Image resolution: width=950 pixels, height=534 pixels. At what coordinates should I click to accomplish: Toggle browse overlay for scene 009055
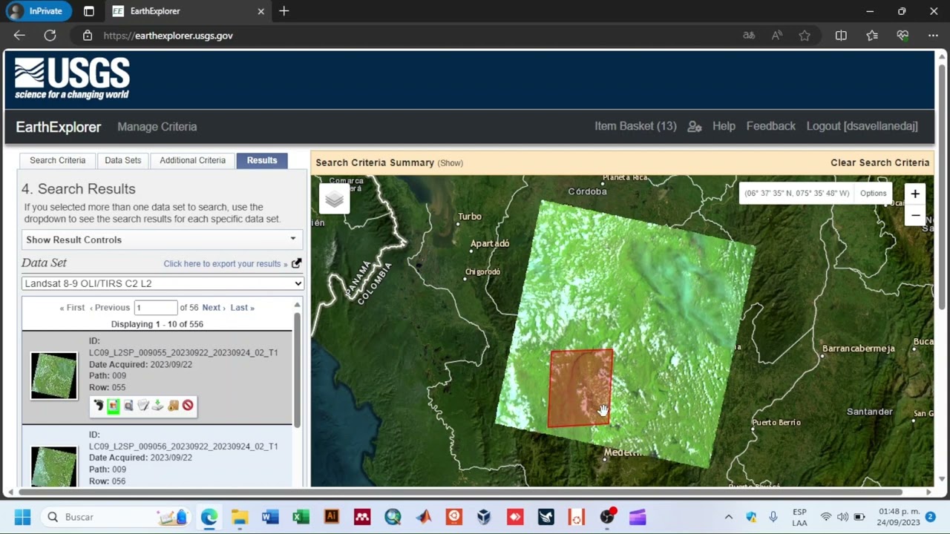click(x=113, y=406)
